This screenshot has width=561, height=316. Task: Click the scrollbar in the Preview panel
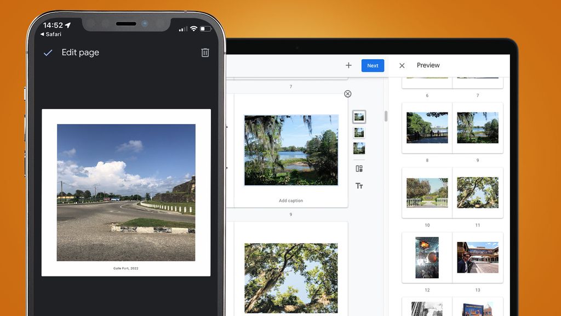click(x=385, y=115)
